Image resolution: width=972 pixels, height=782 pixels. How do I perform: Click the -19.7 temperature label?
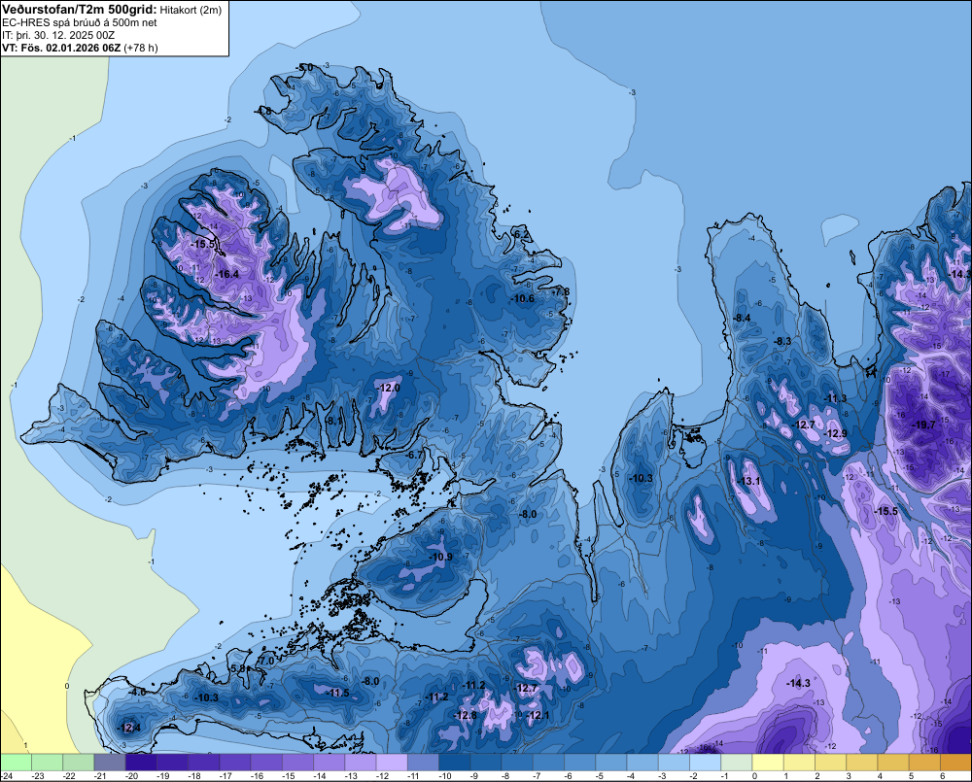coord(923,425)
